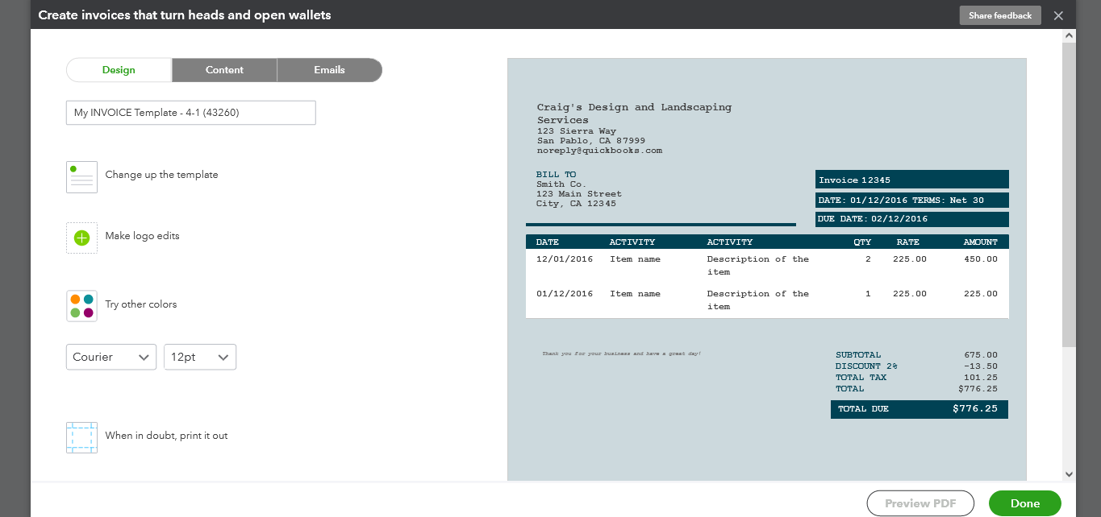The height and width of the screenshot is (517, 1101).
Task: Open the Try other colors palette icon
Action: [81, 306]
